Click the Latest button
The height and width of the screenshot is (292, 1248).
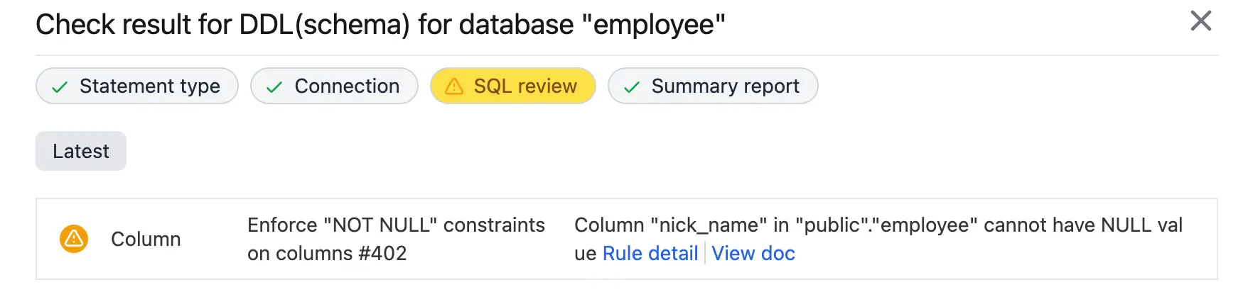(x=81, y=151)
